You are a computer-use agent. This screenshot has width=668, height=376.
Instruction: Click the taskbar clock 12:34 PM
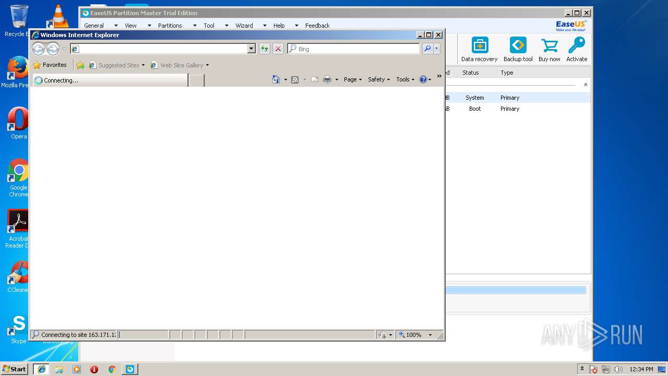click(x=641, y=369)
